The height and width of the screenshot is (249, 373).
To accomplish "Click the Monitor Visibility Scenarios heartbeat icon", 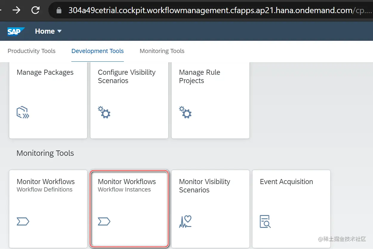I will coord(185,222).
